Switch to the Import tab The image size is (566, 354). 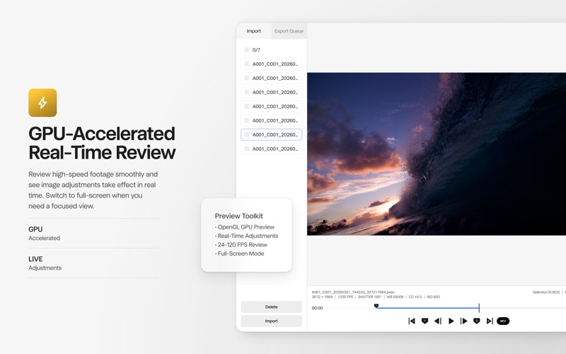point(254,31)
